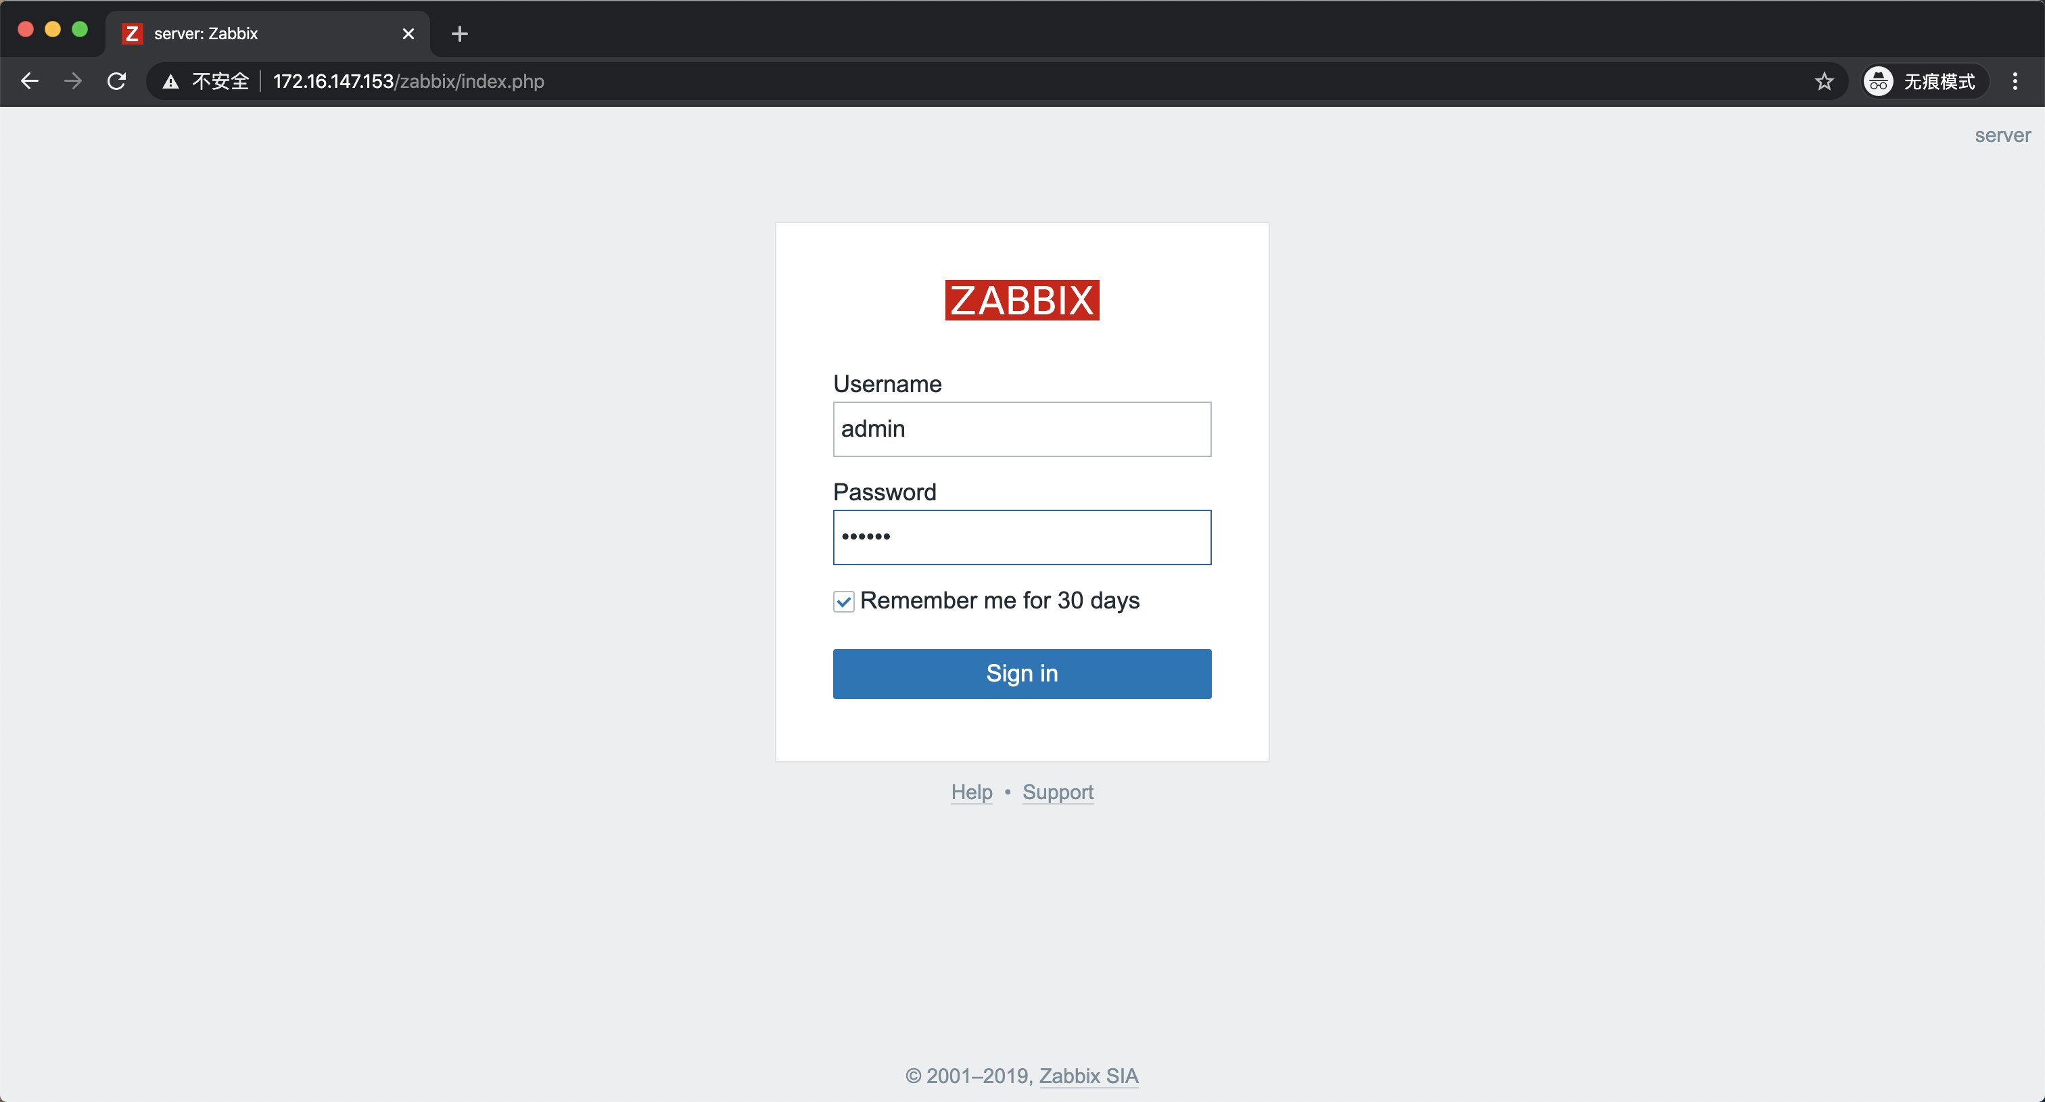Open Chrome three-dot menu

tap(2015, 81)
